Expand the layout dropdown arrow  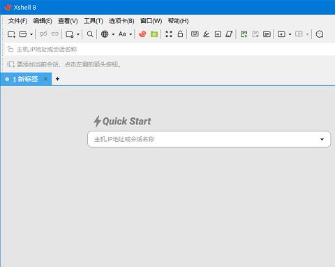pos(307,34)
